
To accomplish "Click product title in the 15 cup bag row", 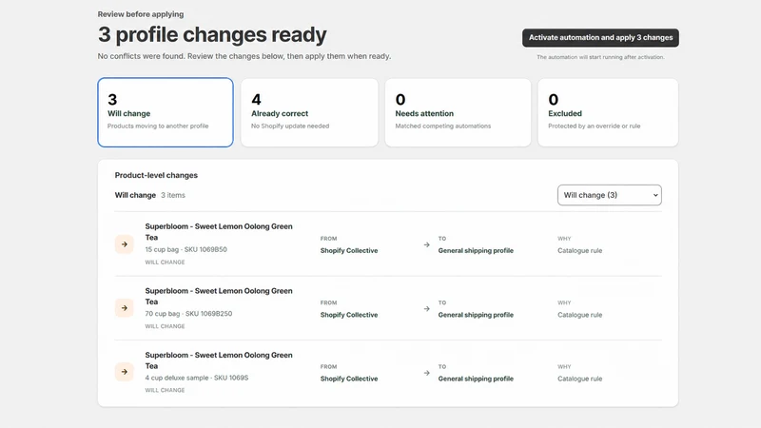I will (219, 232).
